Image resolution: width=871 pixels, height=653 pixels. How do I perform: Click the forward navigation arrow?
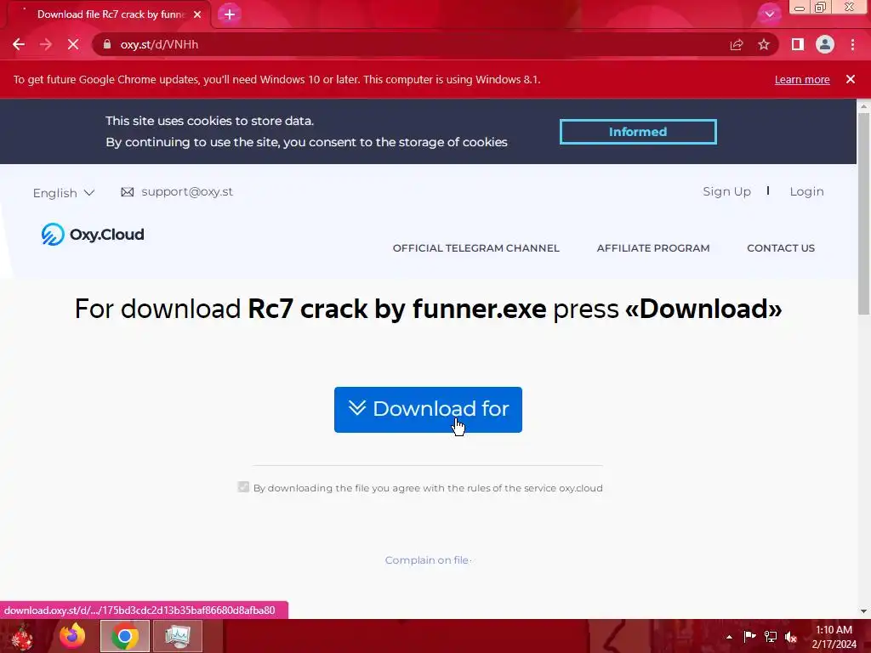(46, 44)
